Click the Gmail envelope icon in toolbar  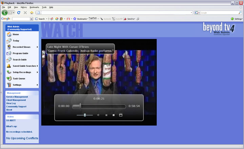click(68, 19)
